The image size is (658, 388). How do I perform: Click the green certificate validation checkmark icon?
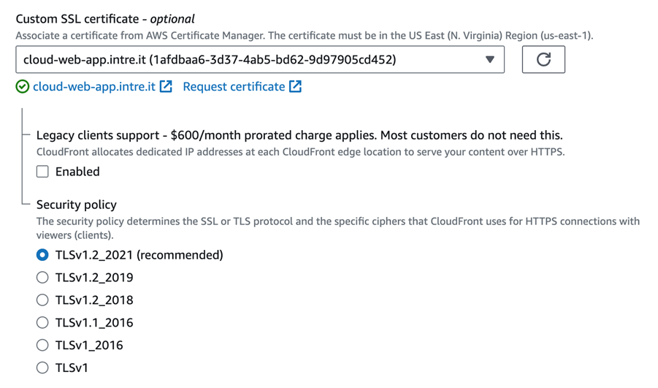(22, 86)
